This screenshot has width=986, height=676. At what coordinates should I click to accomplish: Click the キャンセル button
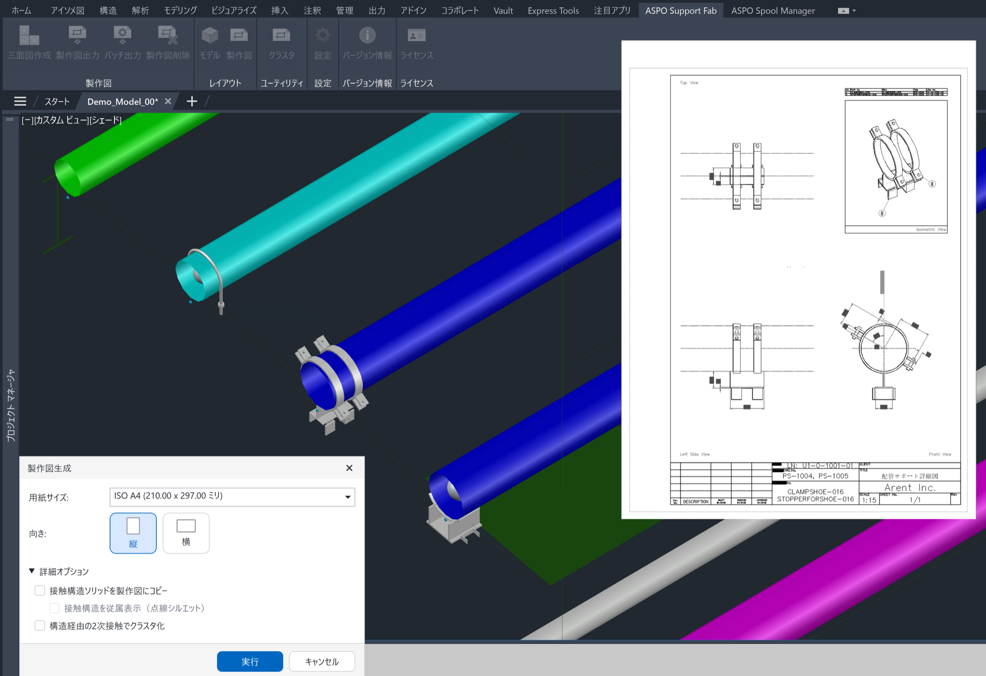click(x=322, y=662)
